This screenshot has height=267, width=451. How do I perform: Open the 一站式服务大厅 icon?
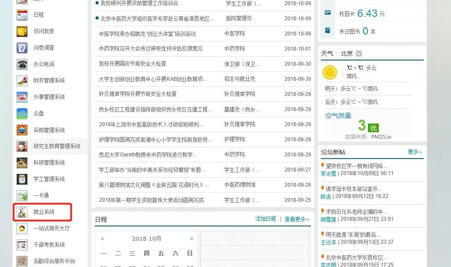point(22,229)
